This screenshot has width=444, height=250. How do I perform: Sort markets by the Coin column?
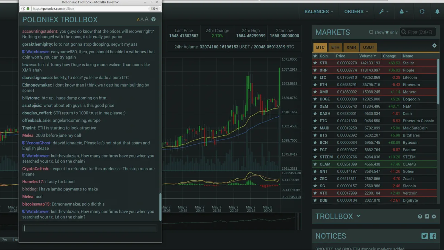[x=324, y=56]
